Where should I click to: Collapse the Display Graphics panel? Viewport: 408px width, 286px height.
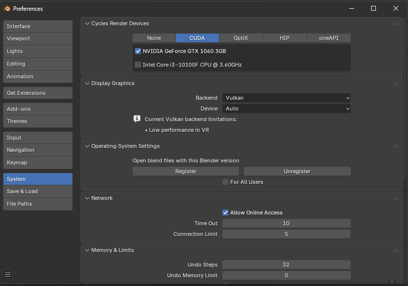pos(87,83)
